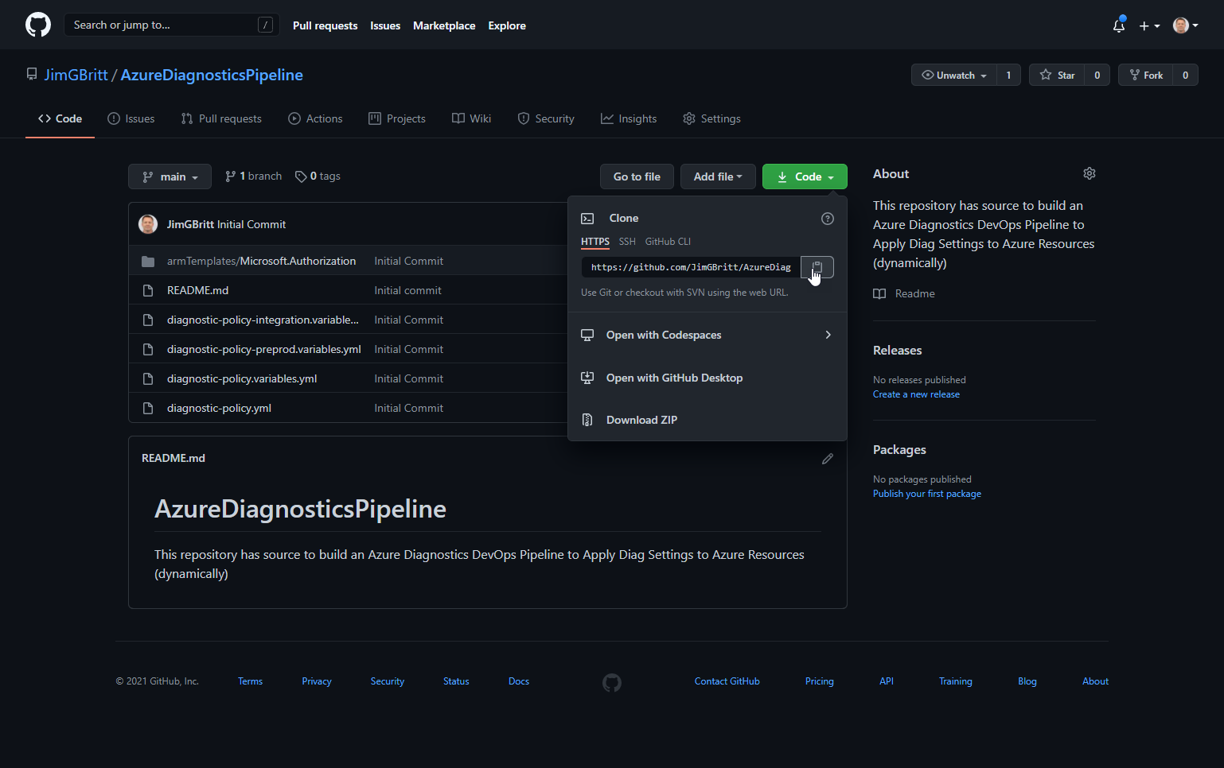The image size is (1224, 768).
Task: Choose Open with GitHub Desktop
Action: [x=707, y=378]
